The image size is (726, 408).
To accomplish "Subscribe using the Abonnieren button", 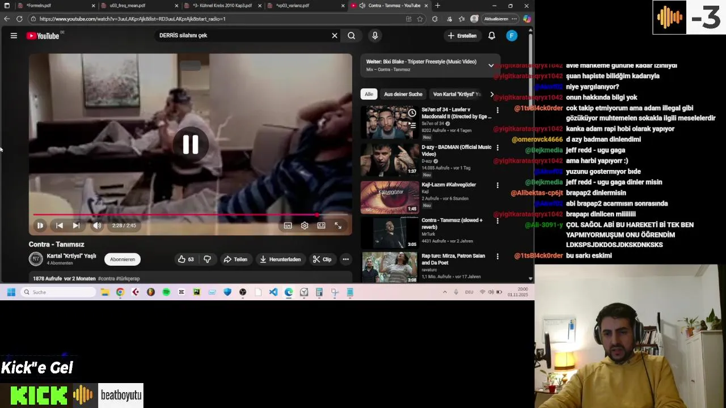I will (x=123, y=260).
